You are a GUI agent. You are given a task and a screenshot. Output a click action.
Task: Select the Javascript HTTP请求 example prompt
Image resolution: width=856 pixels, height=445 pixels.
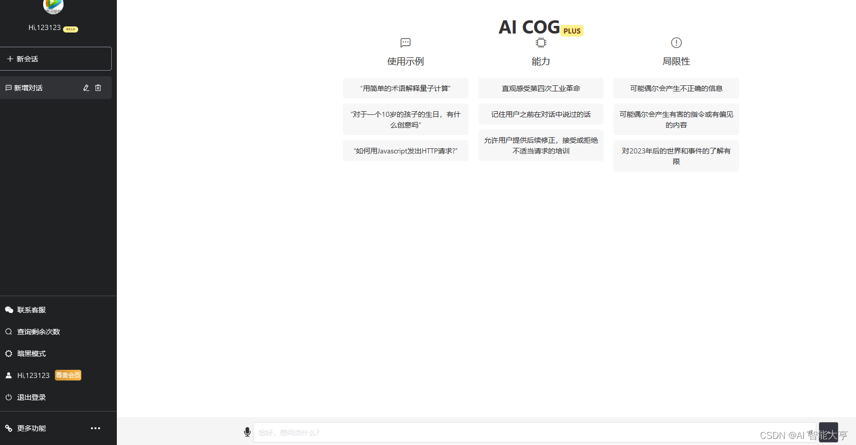[405, 151]
